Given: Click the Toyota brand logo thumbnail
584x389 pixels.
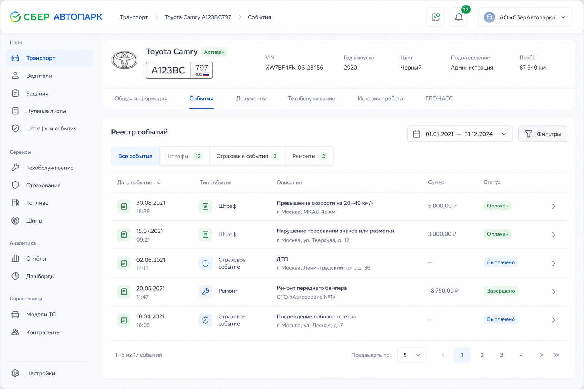Looking at the screenshot, I should pyautogui.click(x=124, y=60).
